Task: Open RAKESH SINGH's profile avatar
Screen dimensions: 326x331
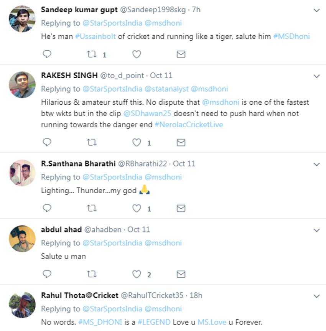Action: tap(22, 85)
